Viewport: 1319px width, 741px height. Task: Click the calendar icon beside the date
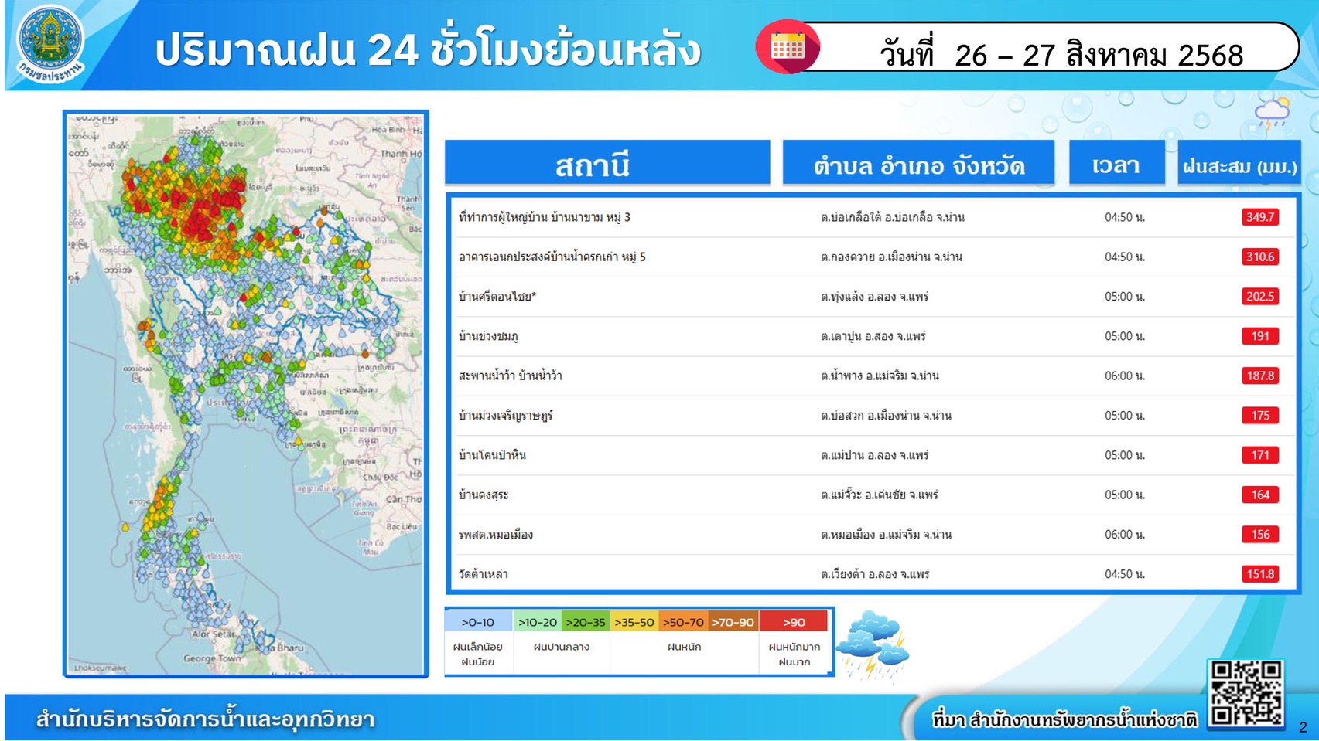coord(788,46)
